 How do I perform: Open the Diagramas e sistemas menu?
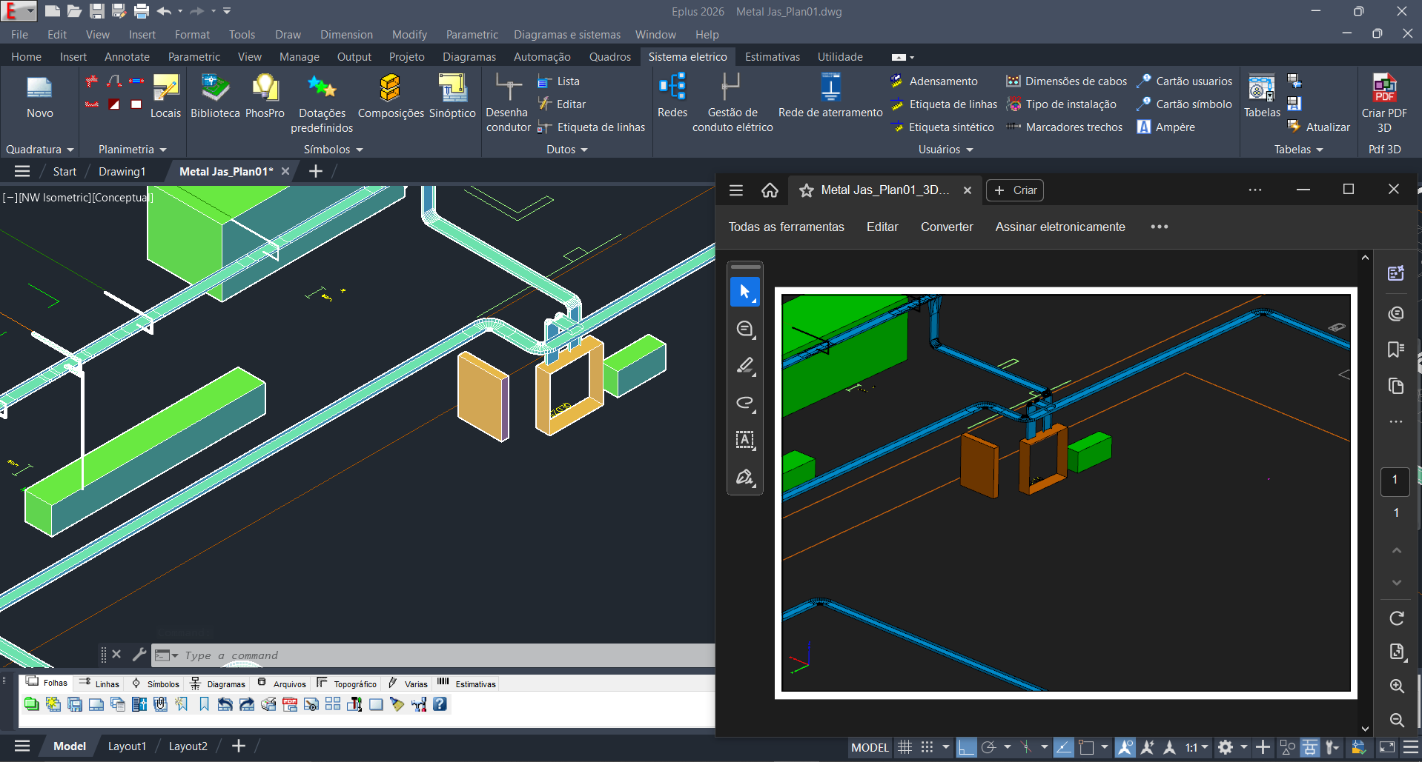click(566, 35)
